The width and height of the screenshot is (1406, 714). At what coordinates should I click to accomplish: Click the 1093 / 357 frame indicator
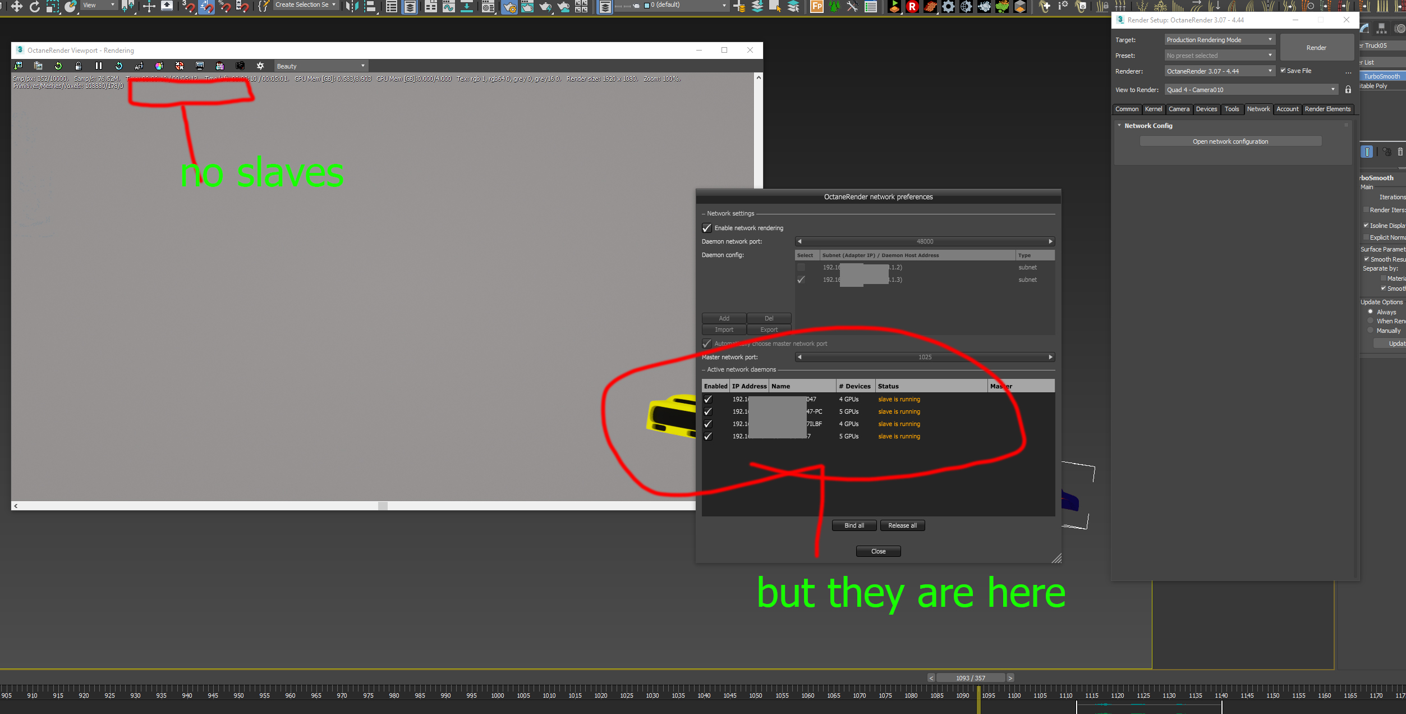click(x=970, y=678)
